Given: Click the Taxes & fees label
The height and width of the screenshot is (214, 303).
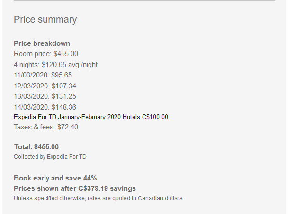Looking at the screenshot, I should click(35, 127).
